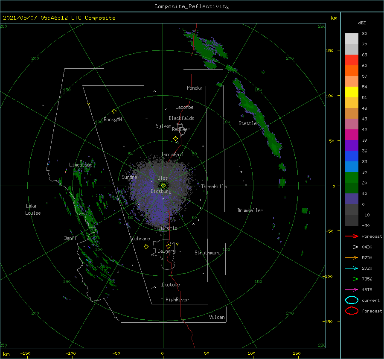This screenshot has width=384, height=359.
Task: Select the magenta 39-42 dBZ swatch
Action: [x=352, y=135]
